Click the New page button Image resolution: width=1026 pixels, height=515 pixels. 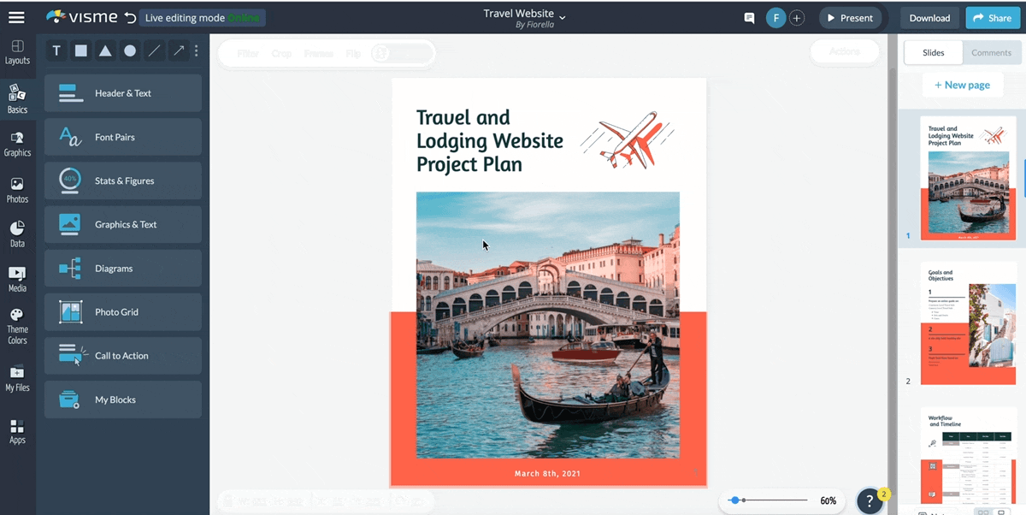[x=963, y=85]
